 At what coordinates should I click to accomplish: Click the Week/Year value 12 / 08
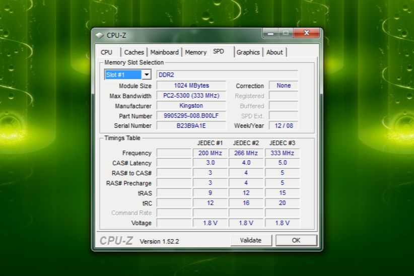pos(284,126)
